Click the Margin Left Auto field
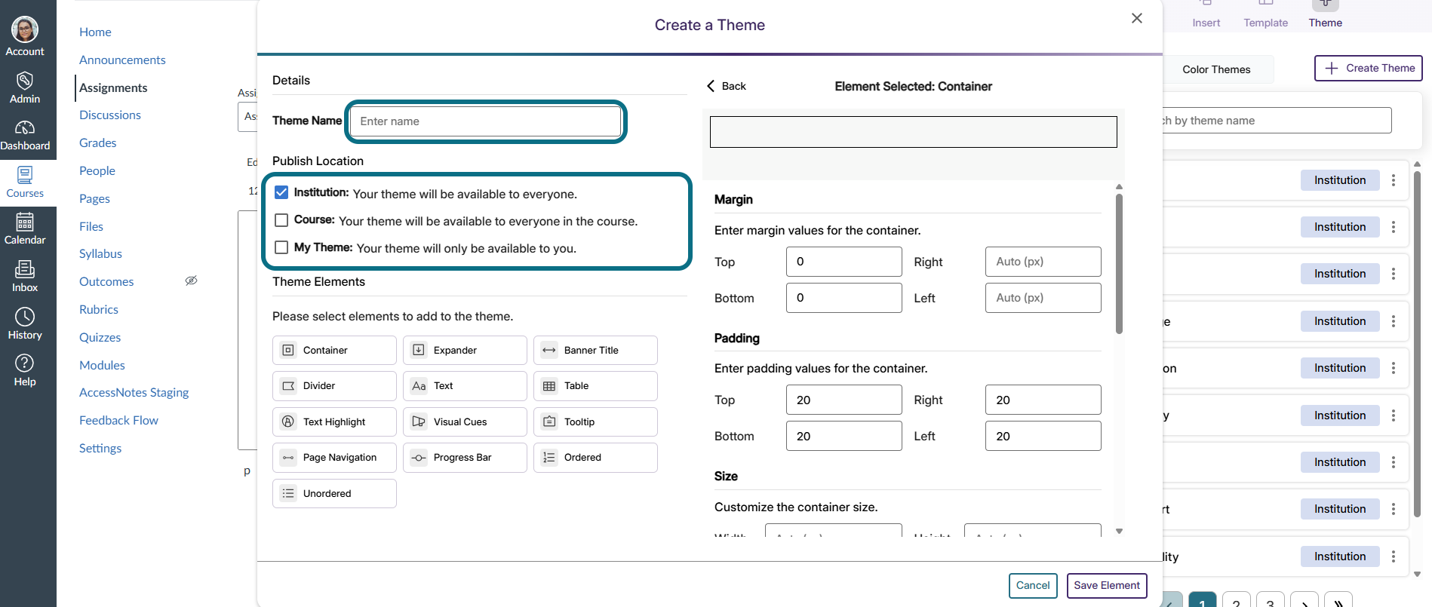This screenshot has width=1432, height=607. pos(1043,298)
